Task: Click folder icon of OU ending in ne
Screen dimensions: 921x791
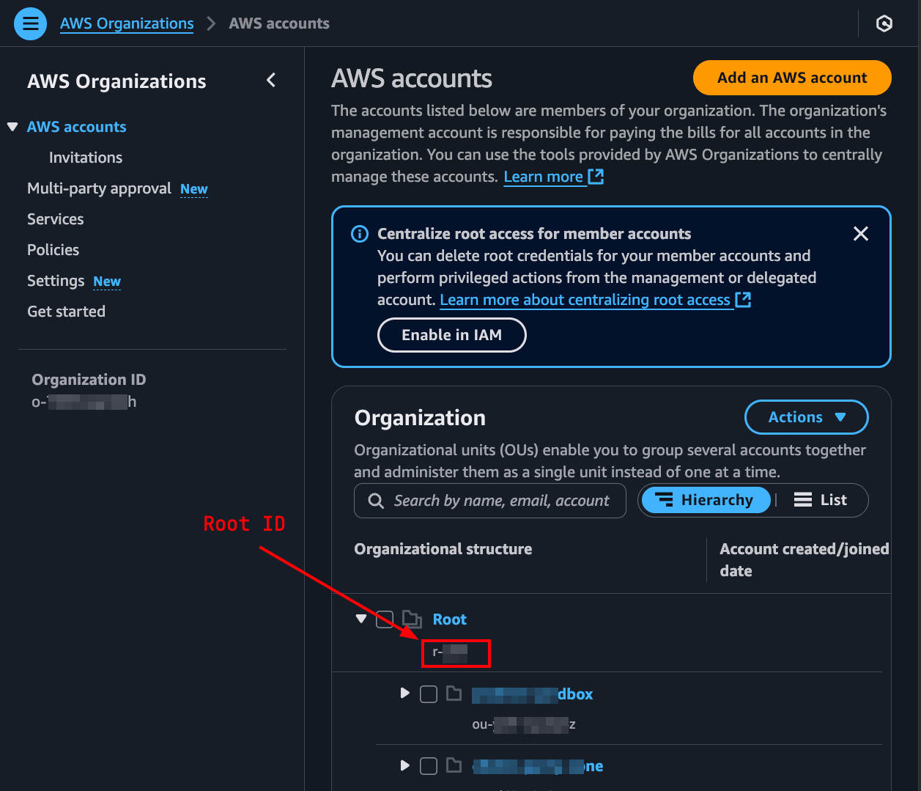Action: click(454, 765)
